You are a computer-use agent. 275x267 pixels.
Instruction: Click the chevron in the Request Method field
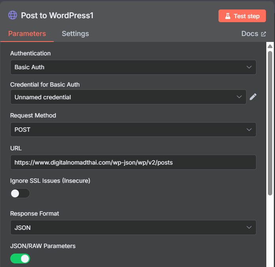coord(249,130)
